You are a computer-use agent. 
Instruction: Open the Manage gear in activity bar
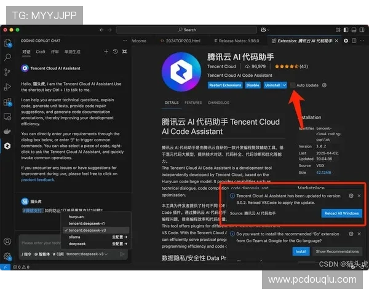(x=7, y=256)
